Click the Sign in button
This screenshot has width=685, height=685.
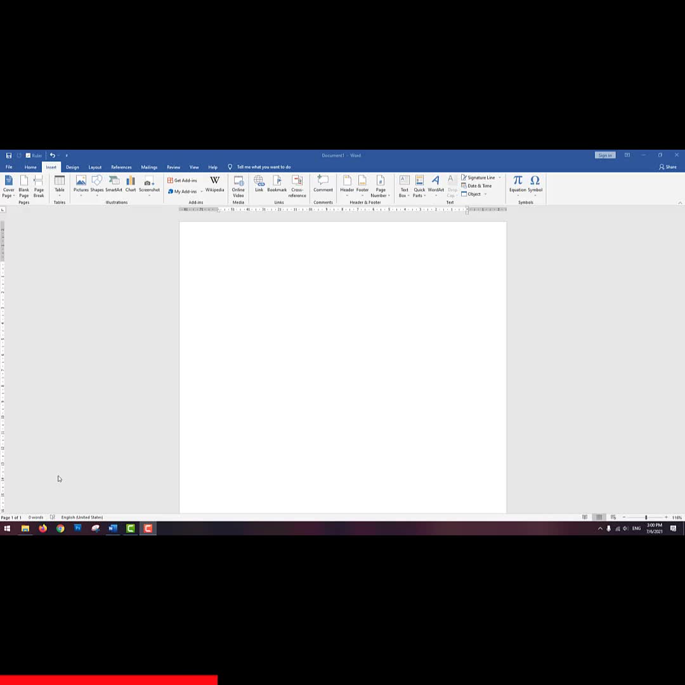604,155
